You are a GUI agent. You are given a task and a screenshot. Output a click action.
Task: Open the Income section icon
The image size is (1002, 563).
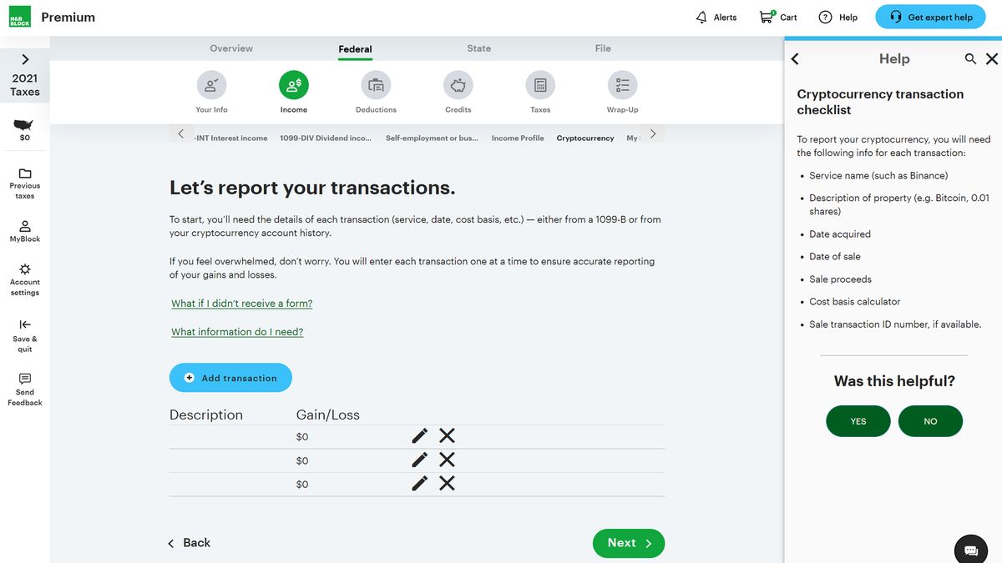click(293, 83)
